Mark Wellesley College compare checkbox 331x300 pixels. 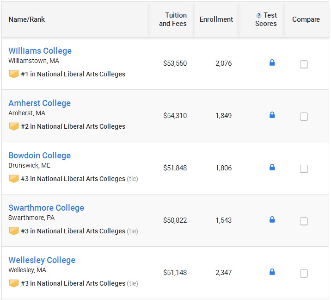304,273
